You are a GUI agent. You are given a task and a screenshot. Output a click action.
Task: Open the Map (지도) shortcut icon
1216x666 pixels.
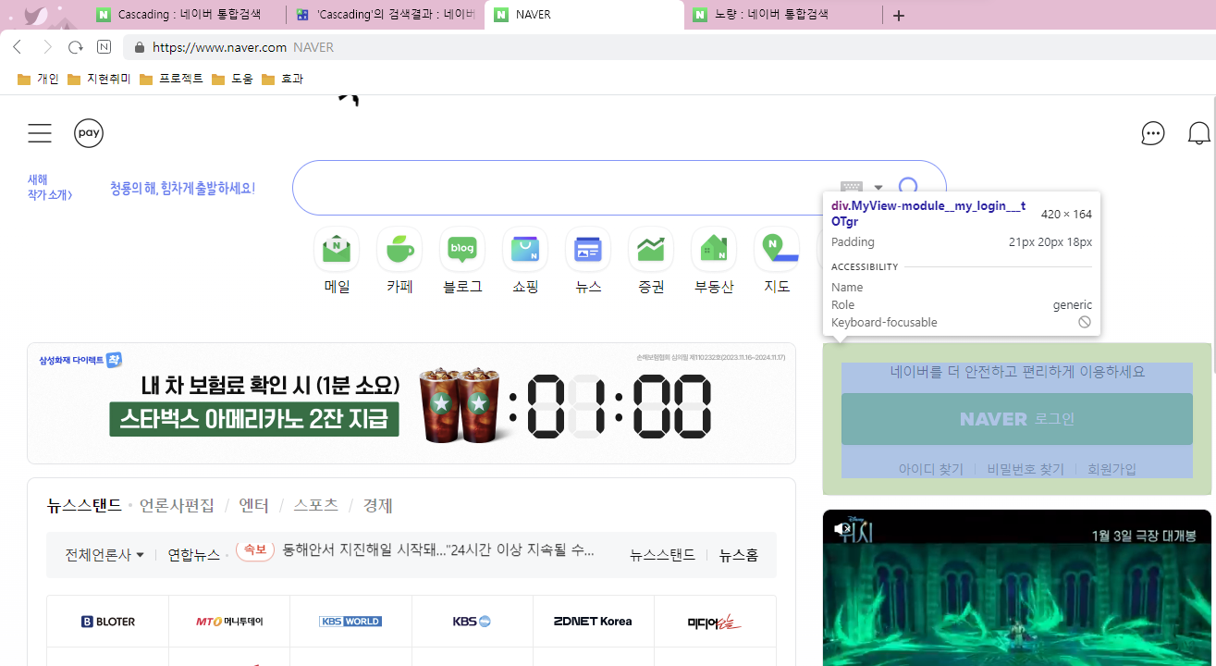point(777,249)
